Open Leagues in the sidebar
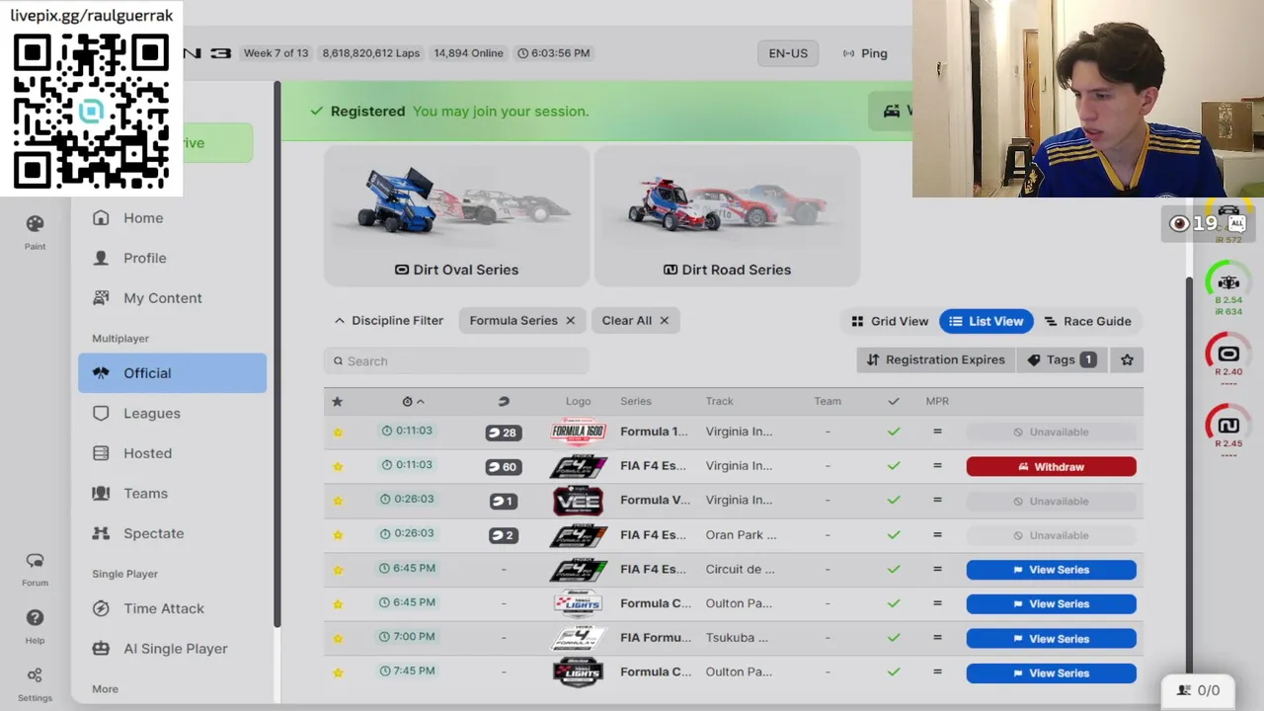Image resolution: width=1264 pixels, height=711 pixels. click(173, 414)
